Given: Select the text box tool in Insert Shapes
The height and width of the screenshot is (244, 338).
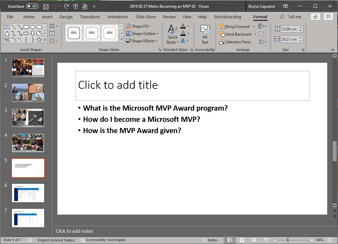Looking at the screenshot, I should [x=7, y=26].
